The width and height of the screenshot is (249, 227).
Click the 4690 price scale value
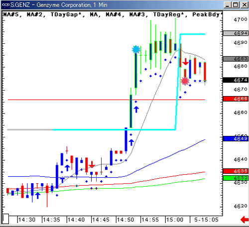click(241, 43)
